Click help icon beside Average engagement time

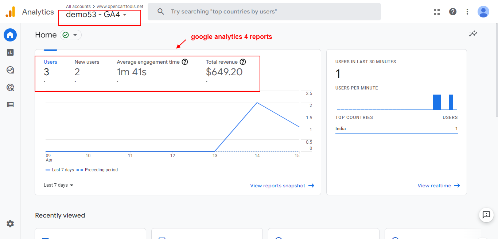click(185, 62)
